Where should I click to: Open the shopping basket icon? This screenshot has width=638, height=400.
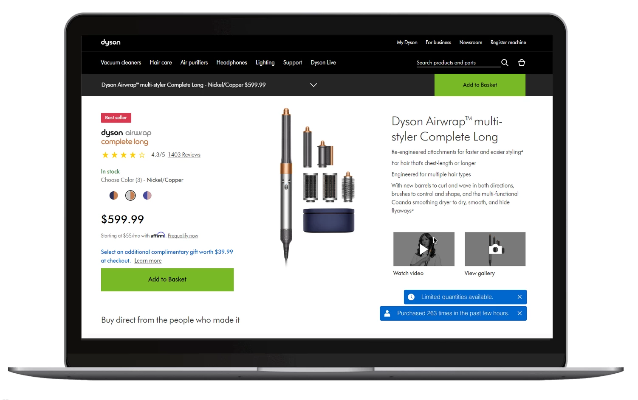[522, 62]
